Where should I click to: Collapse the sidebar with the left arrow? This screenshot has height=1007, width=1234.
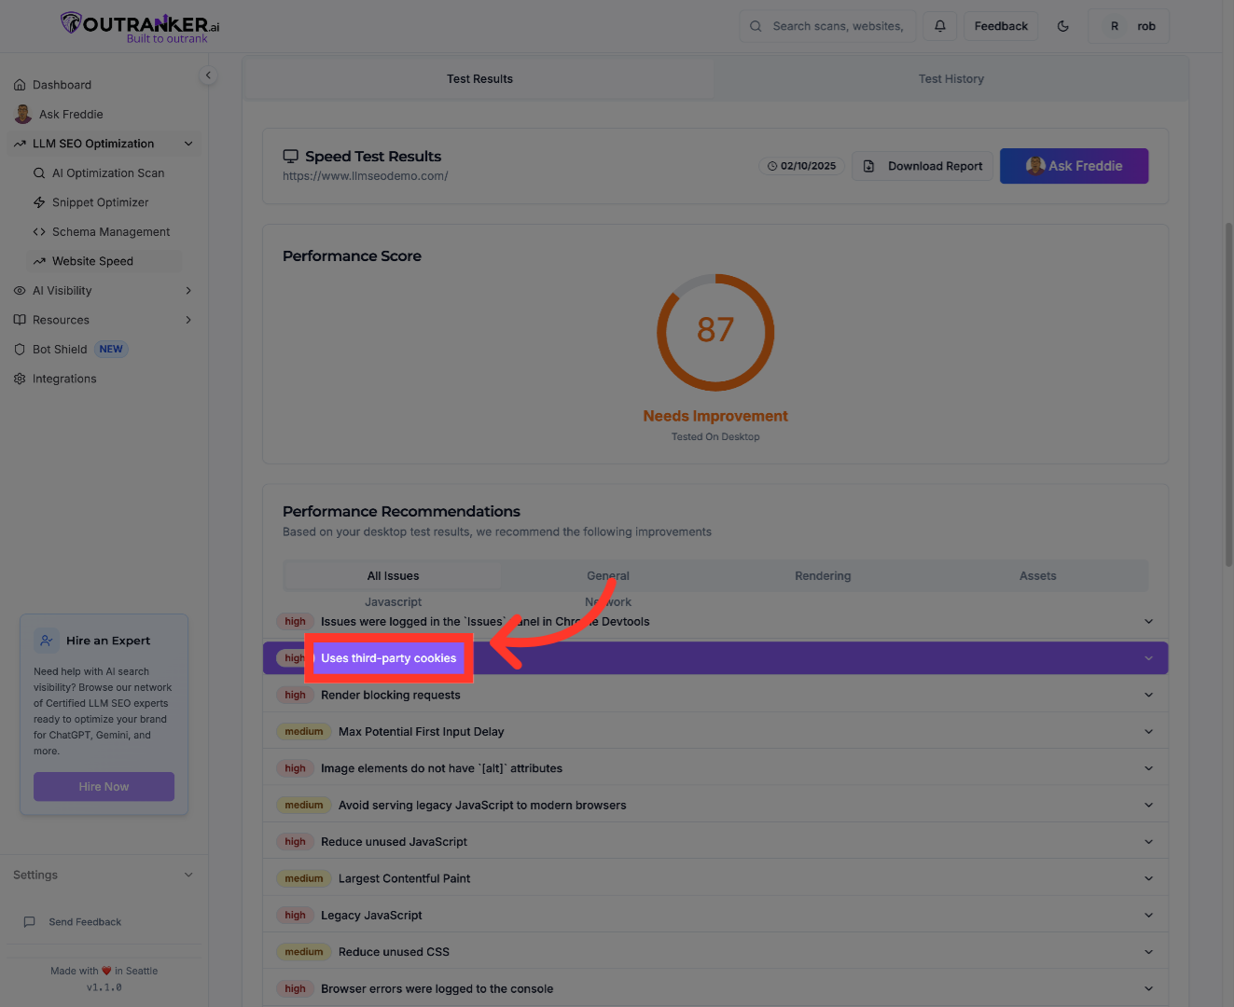(x=207, y=74)
